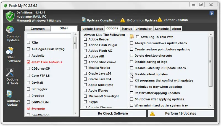The height and width of the screenshot is (126, 221).
Task: Open Windows Update sidebar icon
Action: pyautogui.click(x=9, y=94)
